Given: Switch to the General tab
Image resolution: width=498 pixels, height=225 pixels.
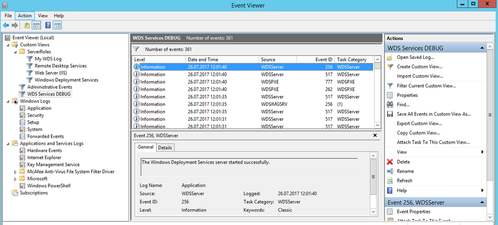Looking at the screenshot, I should click(146, 147).
